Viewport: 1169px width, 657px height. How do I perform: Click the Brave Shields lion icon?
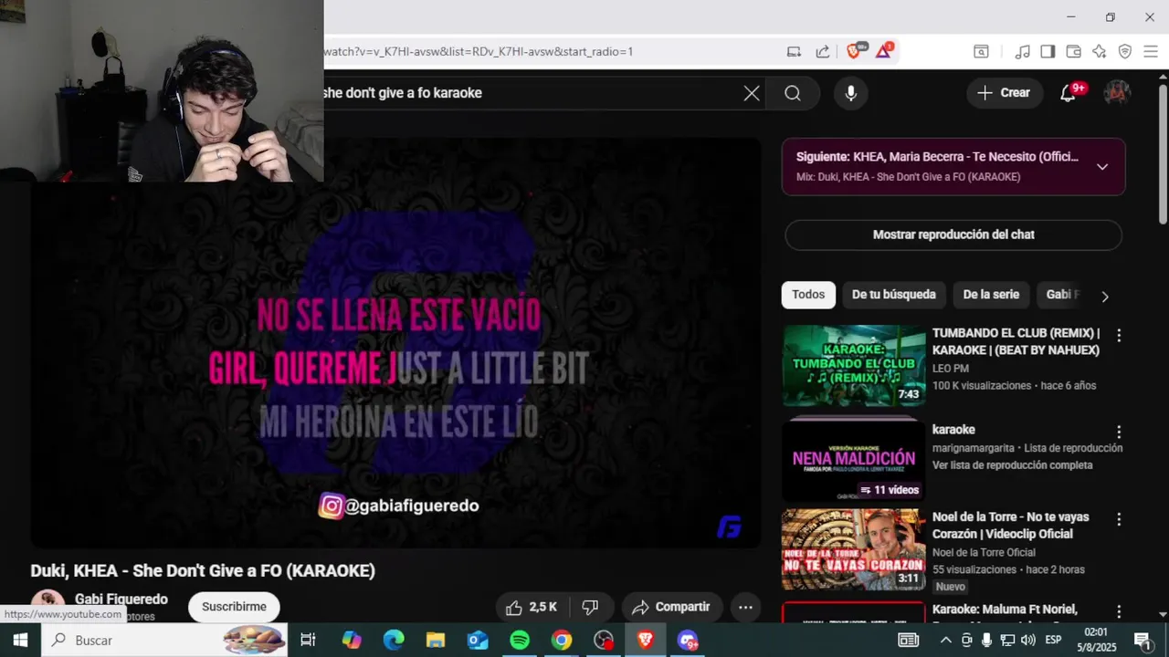854,51
